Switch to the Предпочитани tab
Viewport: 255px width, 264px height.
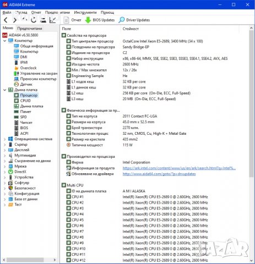click(x=30, y=29)
